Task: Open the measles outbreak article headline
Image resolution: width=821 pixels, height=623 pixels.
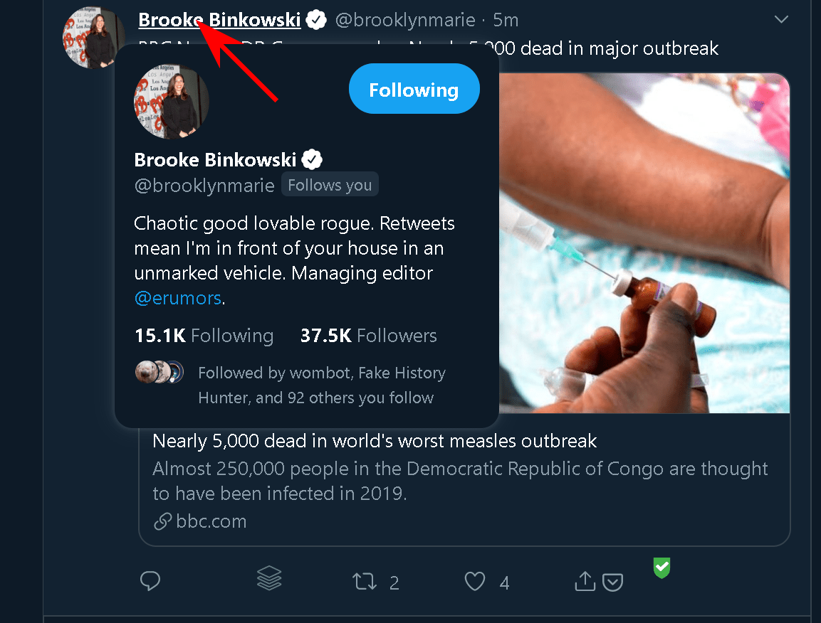Action: pos(375,441)
